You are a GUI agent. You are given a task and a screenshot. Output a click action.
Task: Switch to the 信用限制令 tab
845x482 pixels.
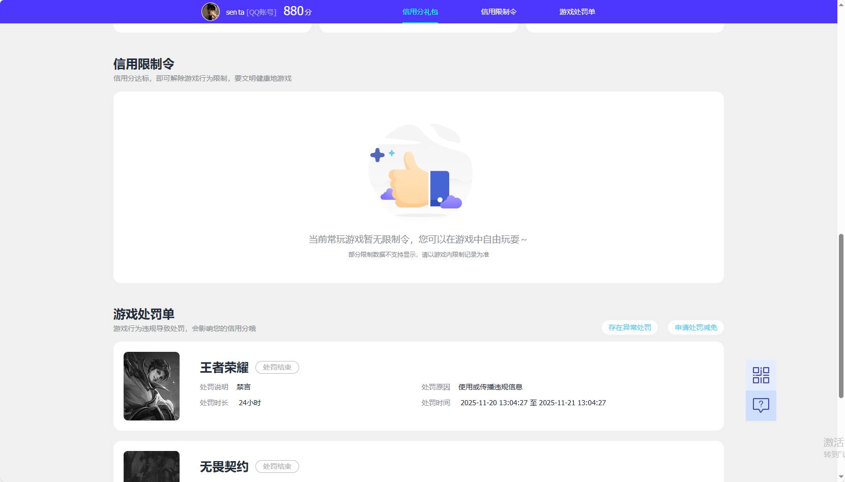pyautogui.click(x=499, y=12)
